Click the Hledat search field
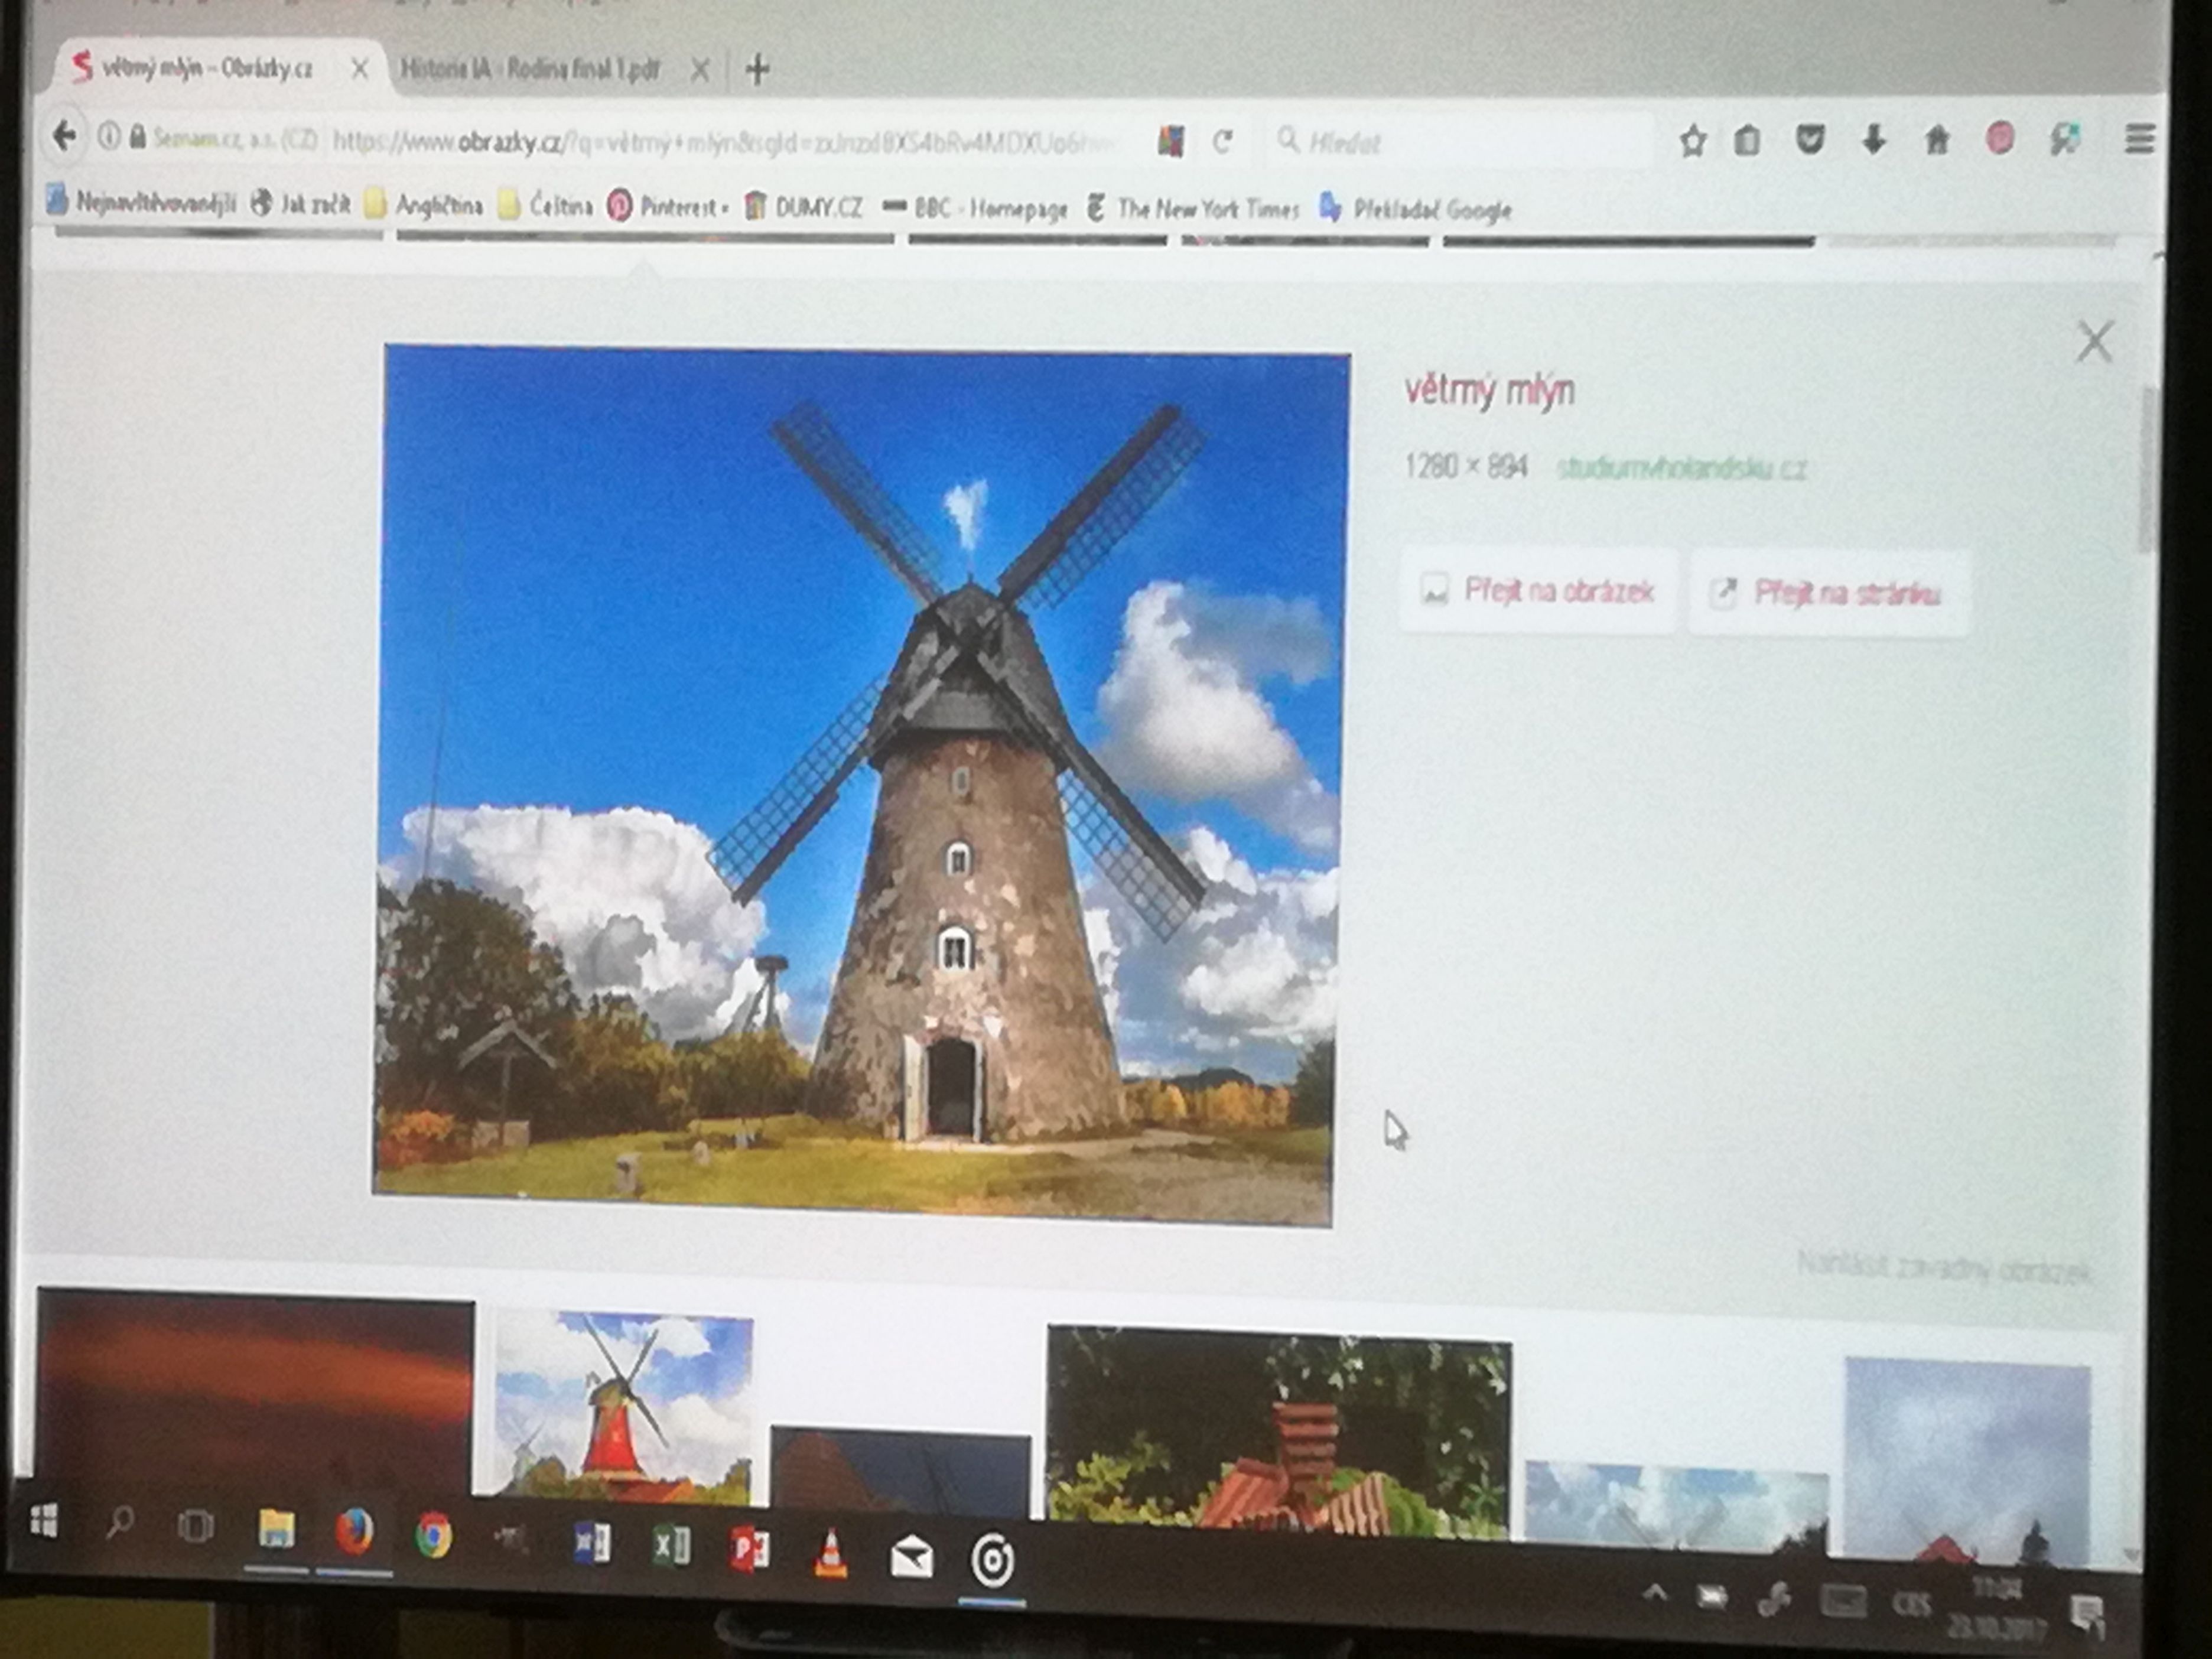The width and height of the screenshot is (2212, 1659). (x=1460, y=142)
